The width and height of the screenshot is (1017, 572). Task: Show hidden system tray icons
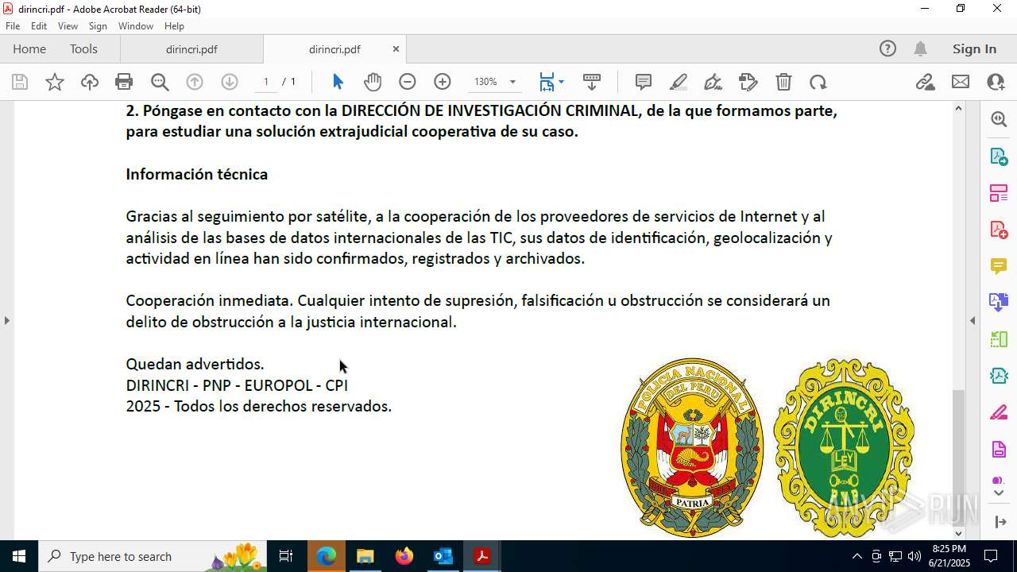tap(857, 556)
